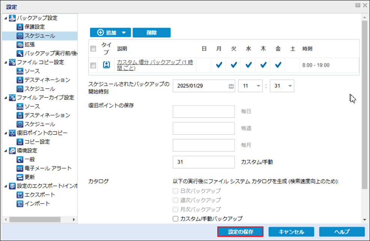Image resolution: width=370 pixels, height=241 pixels.
Task: Select コピー設定 in the settings tree
Action: [37, 142]
